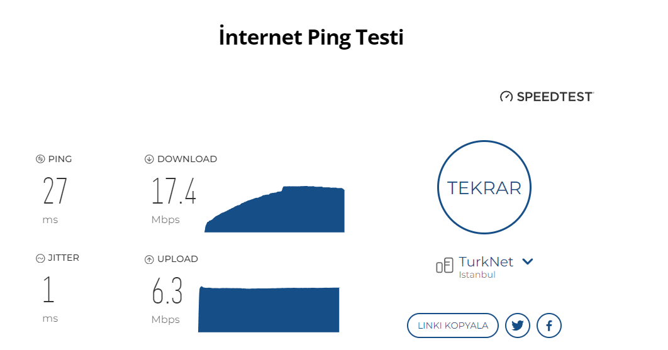668x350 pixels.
Task: Click the 27 ms ping value
Action: 55,192
